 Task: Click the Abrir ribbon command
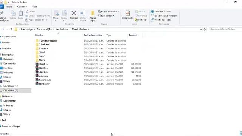(140, 12)
